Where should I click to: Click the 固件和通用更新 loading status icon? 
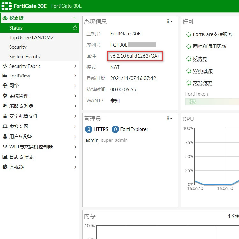[189, 47]
